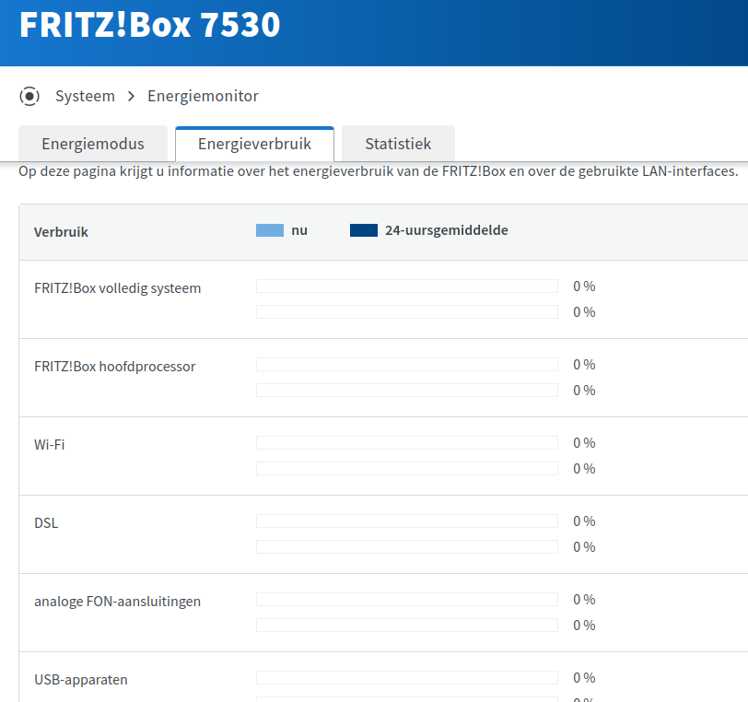
Task: Switch to the Statistiek tab
Action: 398,145
